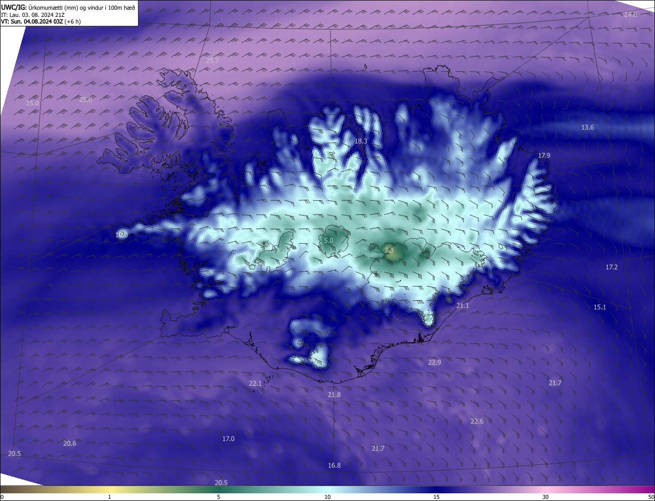Select the 16.8 value label

334,465
